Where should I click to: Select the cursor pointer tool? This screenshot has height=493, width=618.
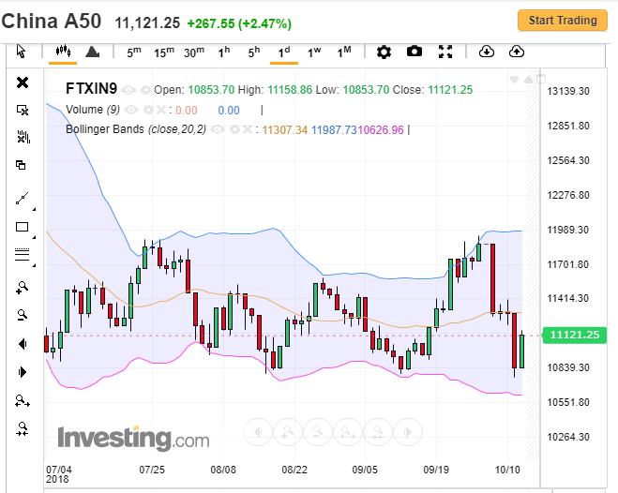tap(23, 52)
